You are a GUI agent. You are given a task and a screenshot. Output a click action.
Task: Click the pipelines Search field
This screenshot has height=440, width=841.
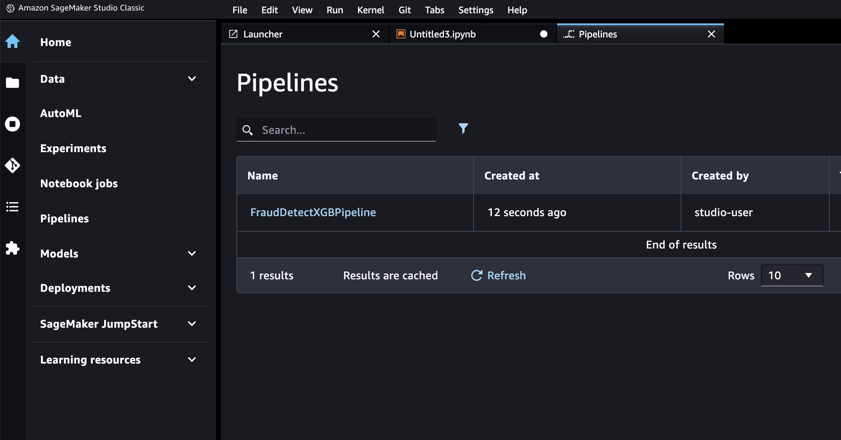click(x=343, y=130)
